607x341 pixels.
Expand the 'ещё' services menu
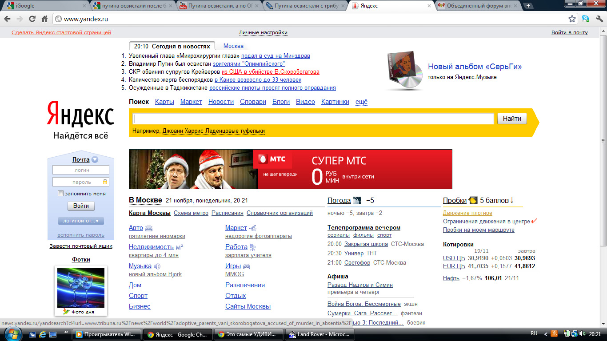point(361,102)
